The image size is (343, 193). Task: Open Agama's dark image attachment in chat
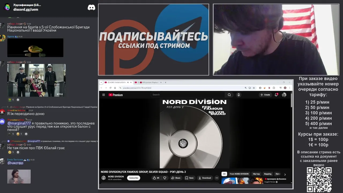(35, 48)
